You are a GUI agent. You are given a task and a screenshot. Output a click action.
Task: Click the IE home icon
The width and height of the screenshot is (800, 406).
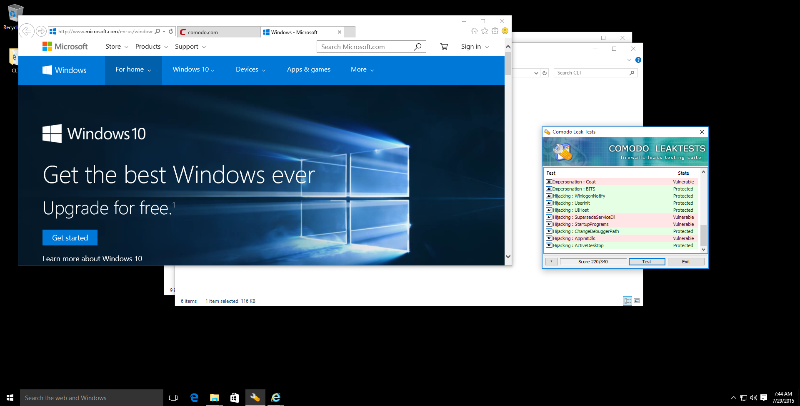coord(474,31)
